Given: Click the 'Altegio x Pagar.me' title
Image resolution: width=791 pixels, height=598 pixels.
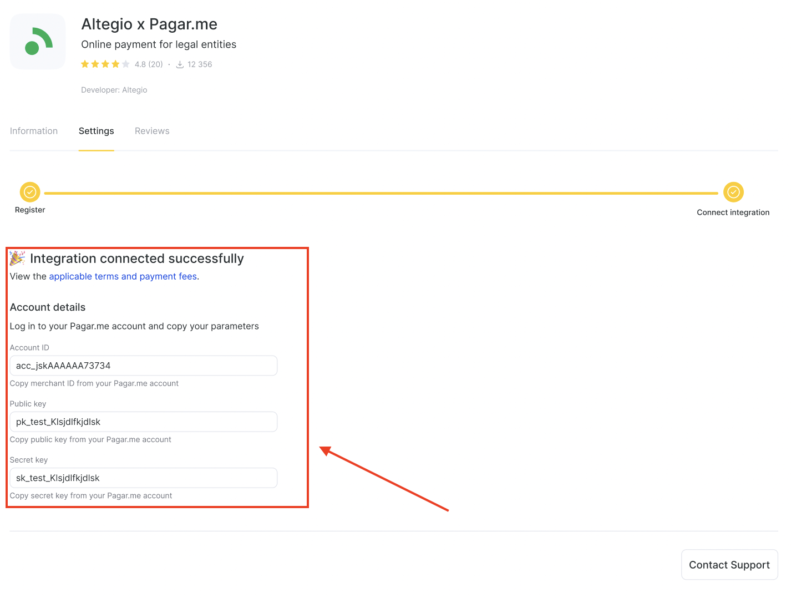Looking at the screenshot, I should (149, 24).
